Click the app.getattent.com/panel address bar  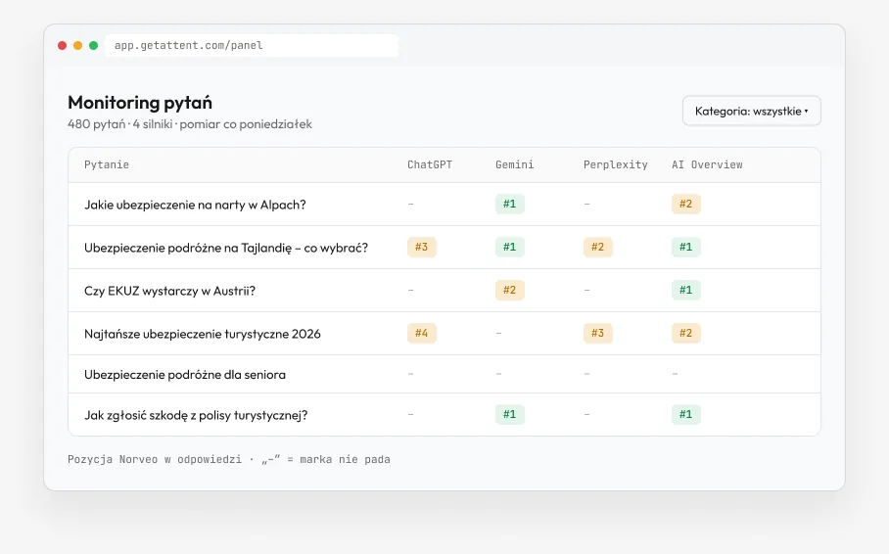(x=252, y=45)
